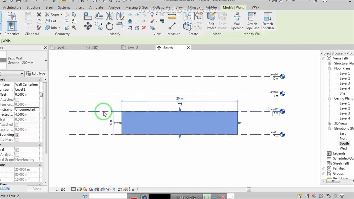Switch to the Level 2 view tab
354x199 pixels.
click(132, 48)
